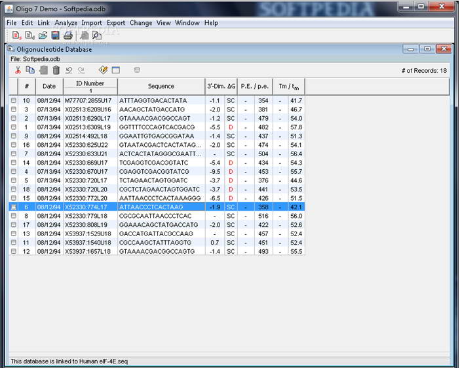Click sequence CGCCAAGCTATTTAGGTG
Image resolution: width=460 pixels, height=368 pixels.
coord(155,243)
